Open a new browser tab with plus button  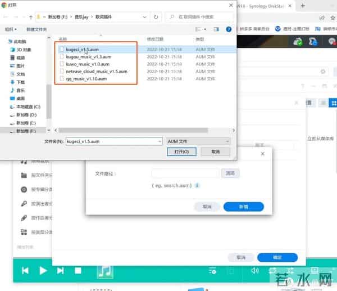click(303, 6)
